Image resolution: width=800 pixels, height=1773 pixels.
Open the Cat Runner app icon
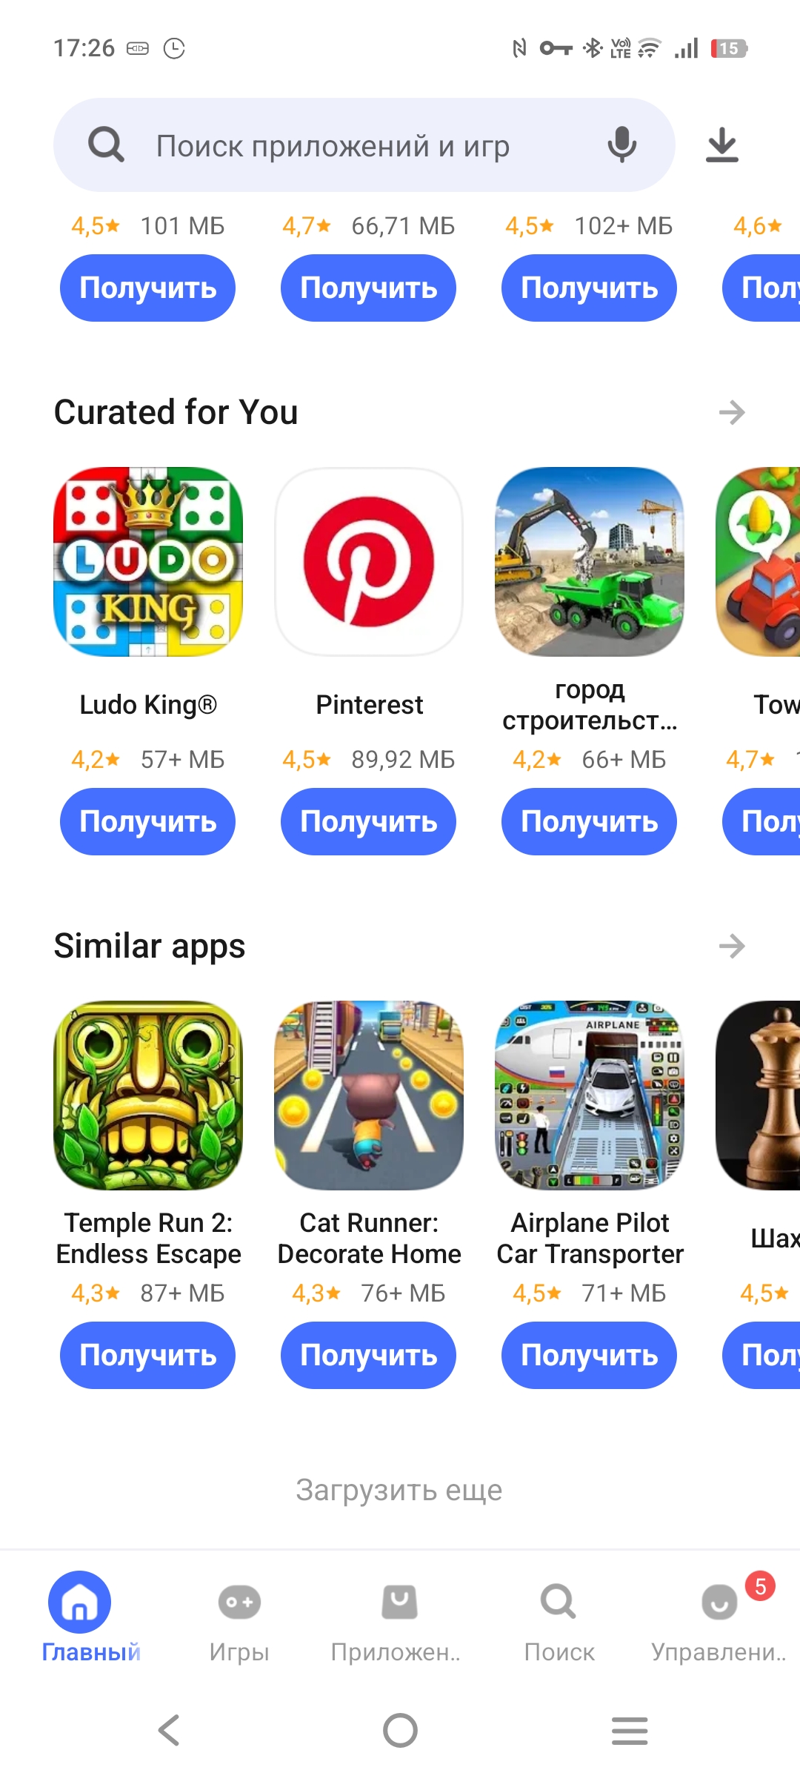pos(369,1096)
